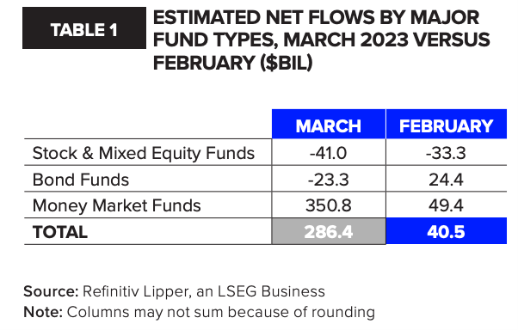This screenshot has width=518, height=330.
Task: Select the MARCH column header
Action: [329, 125]
